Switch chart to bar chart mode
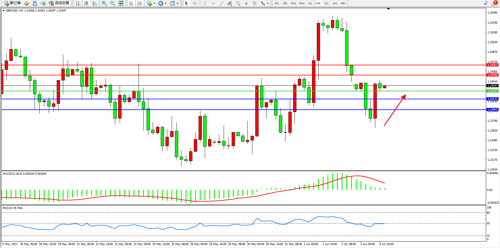Image resolution: width=500 pixels, height=248 pixels. (78, 3)
